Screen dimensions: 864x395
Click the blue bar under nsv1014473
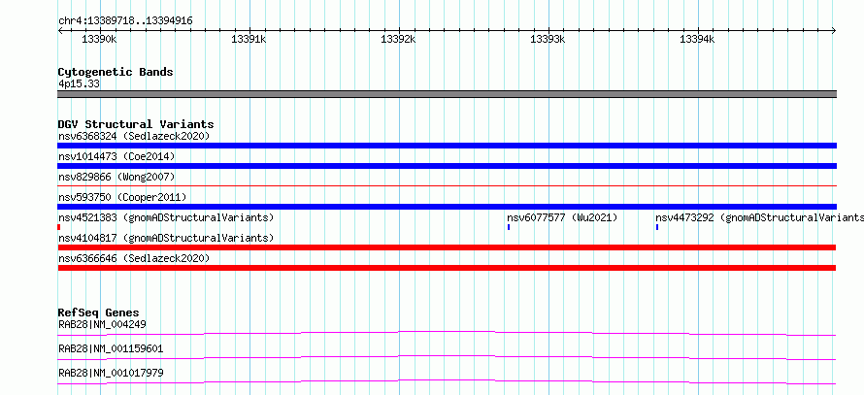(447, 166)
